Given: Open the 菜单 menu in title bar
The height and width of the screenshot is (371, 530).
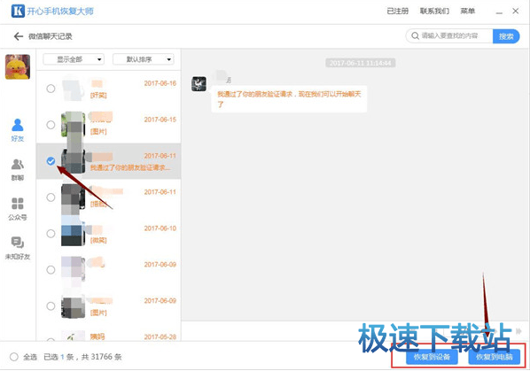Looking at the screenshot, I should pyautogui.click(x=467, y=12).
